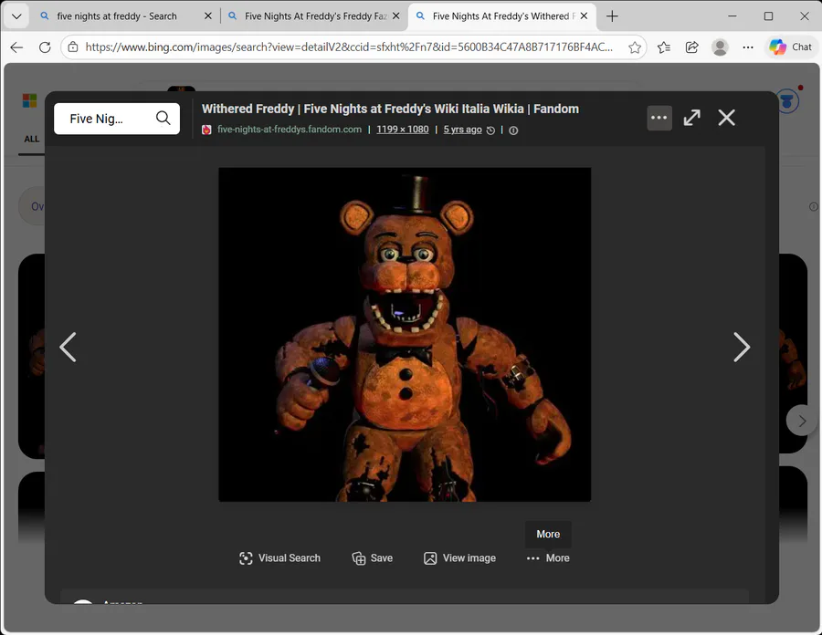The width and height of the screenshot is (822, 635).
Task: View site information via the lock icon
Action: 73,47
